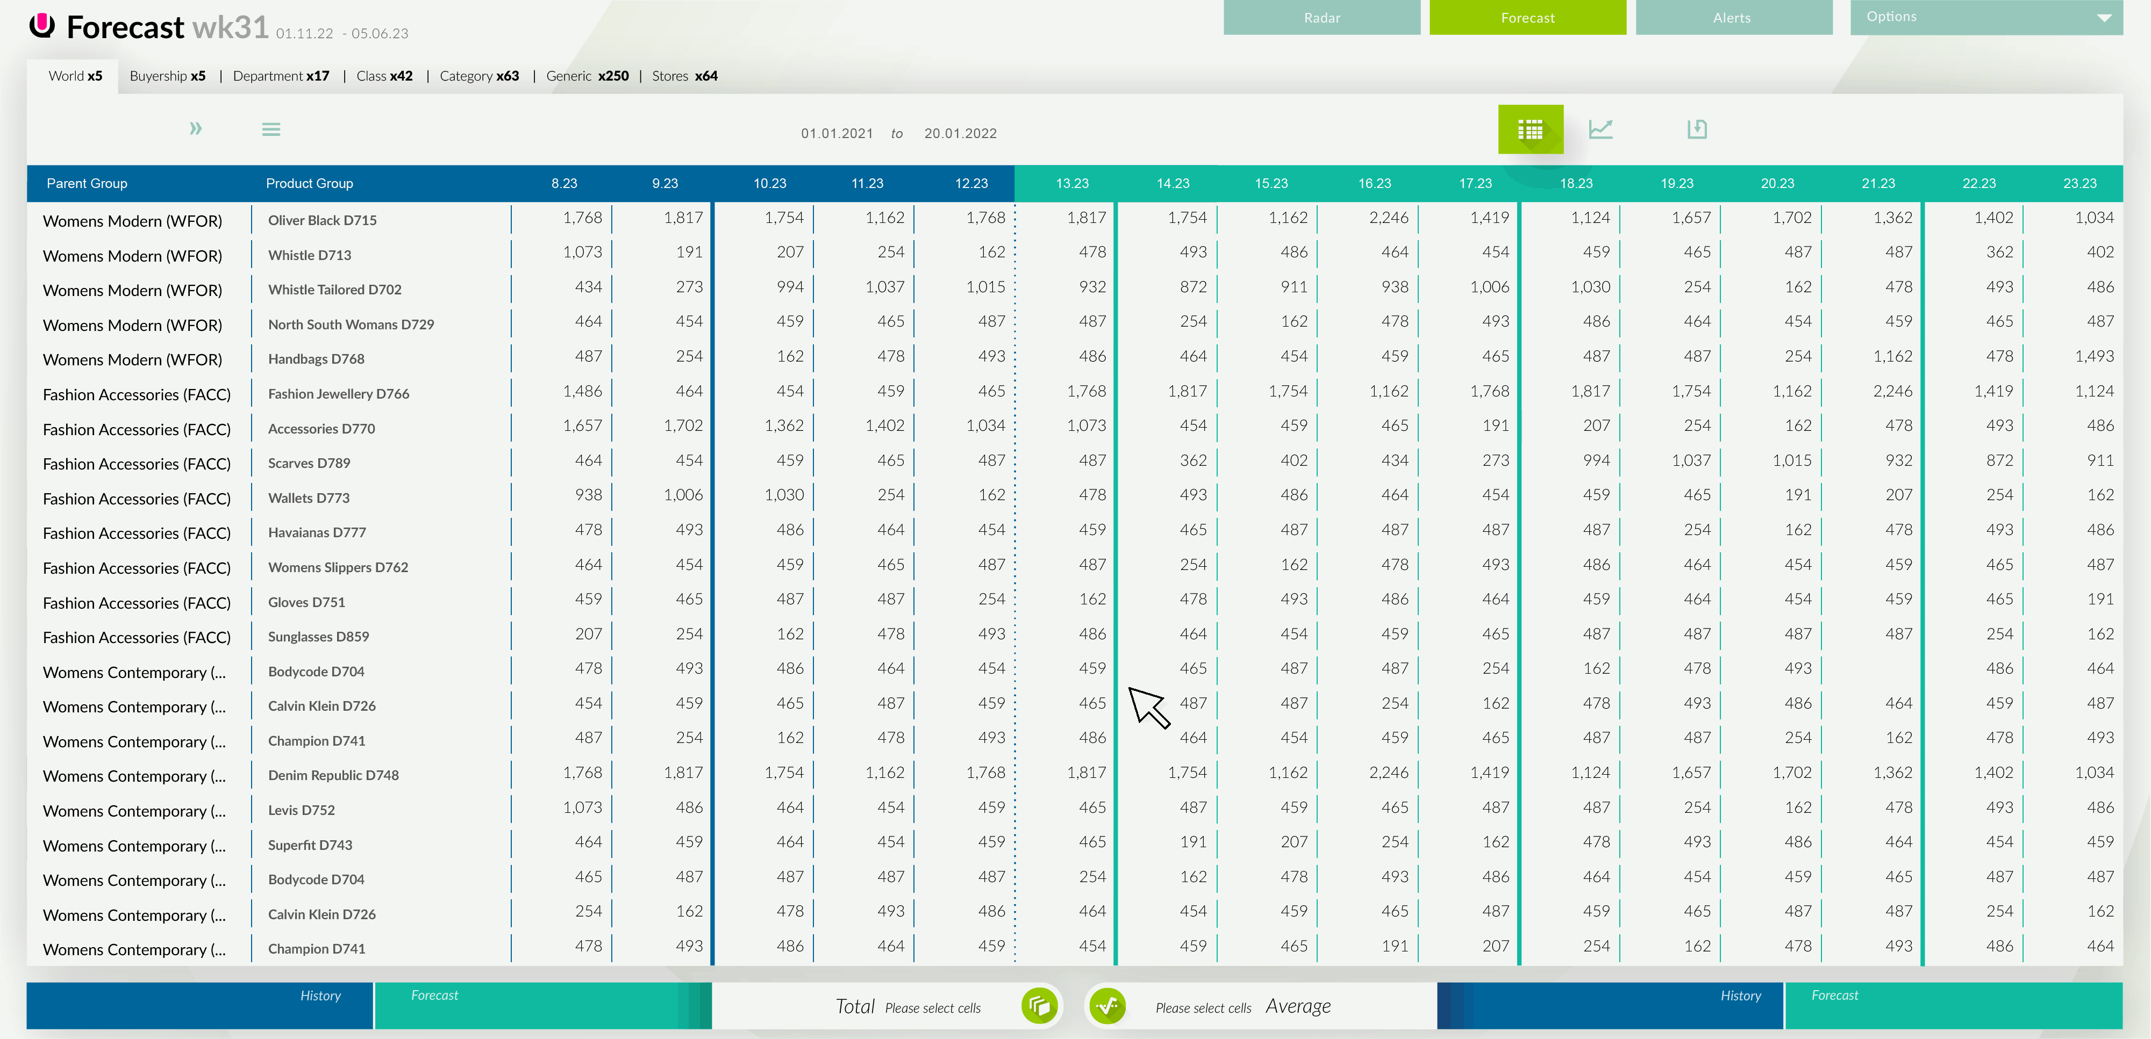Select the Buyership x5 level
The image size is (2151, 1039).
[167, 76]
